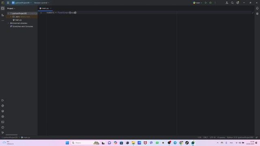The width and height of the screenshot is (260, 146).
Task: Open Python Packages tool window icon
Action: click(x=3, y=106)
